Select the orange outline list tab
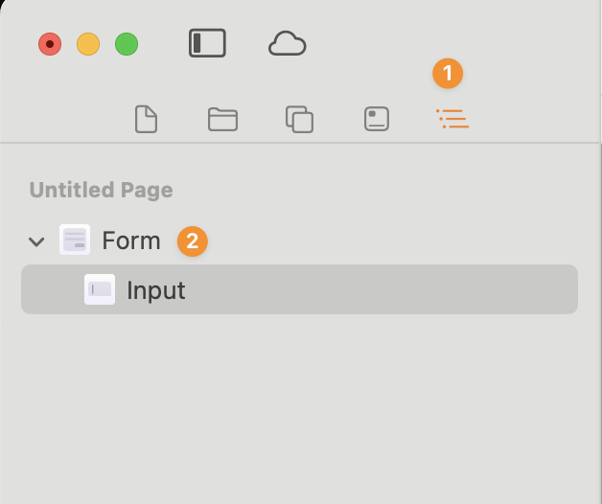 451,120
